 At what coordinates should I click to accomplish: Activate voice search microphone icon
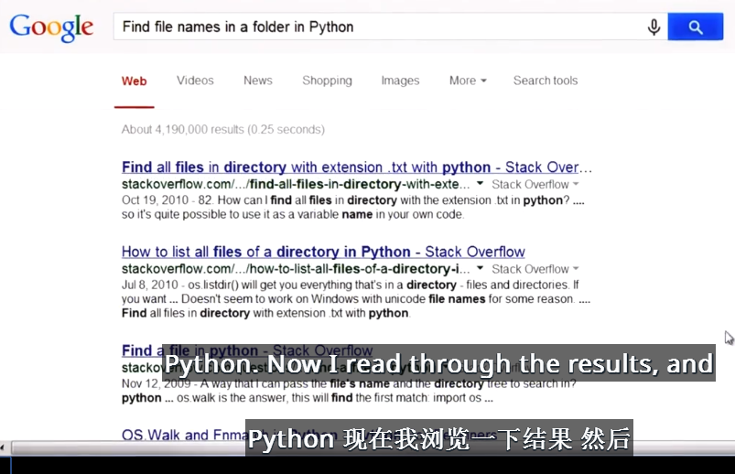point(654,27)
